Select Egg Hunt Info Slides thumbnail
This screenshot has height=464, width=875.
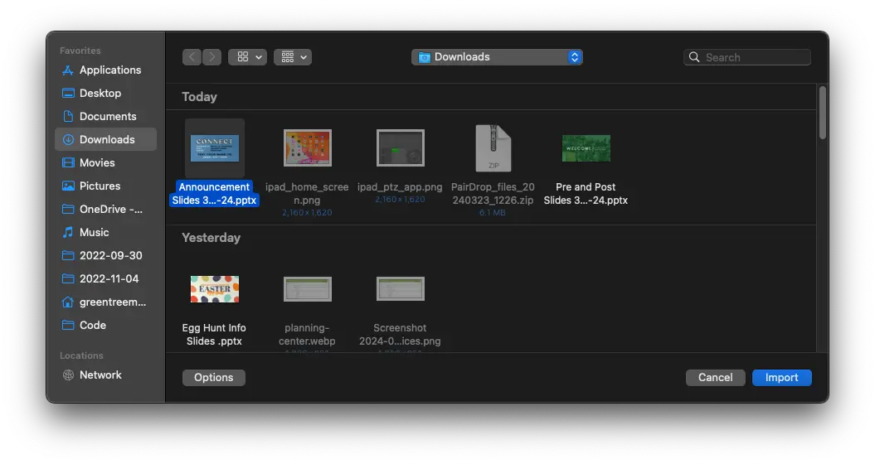coord(215,289)
